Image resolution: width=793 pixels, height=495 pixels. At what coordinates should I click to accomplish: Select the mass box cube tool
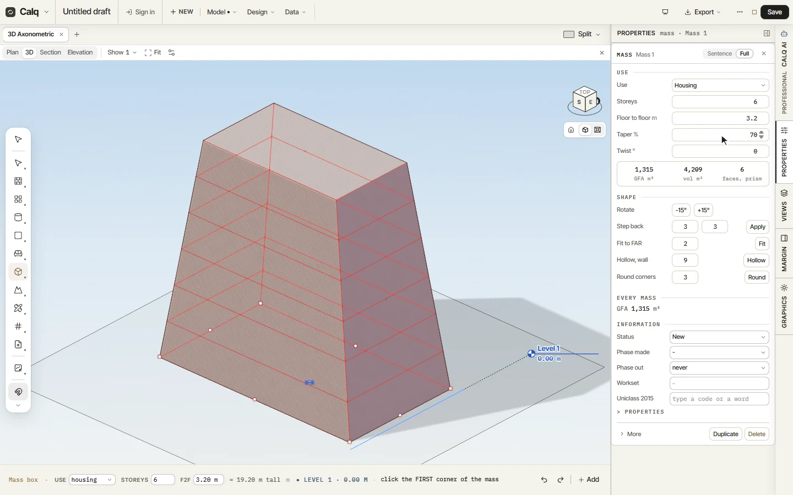tap(18, 272)
